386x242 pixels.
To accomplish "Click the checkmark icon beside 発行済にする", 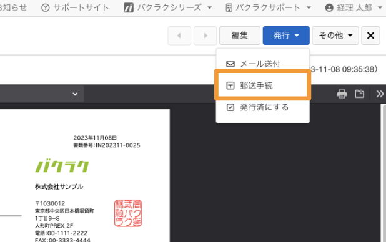I will (230, 107).
